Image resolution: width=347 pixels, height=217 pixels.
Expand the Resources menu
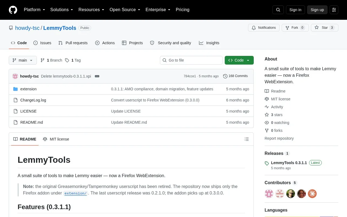tap(91, 10)
